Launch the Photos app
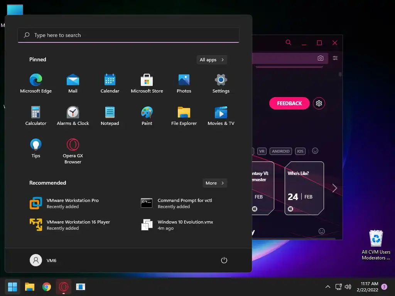The image size is (395, 296). click(184, 84)
